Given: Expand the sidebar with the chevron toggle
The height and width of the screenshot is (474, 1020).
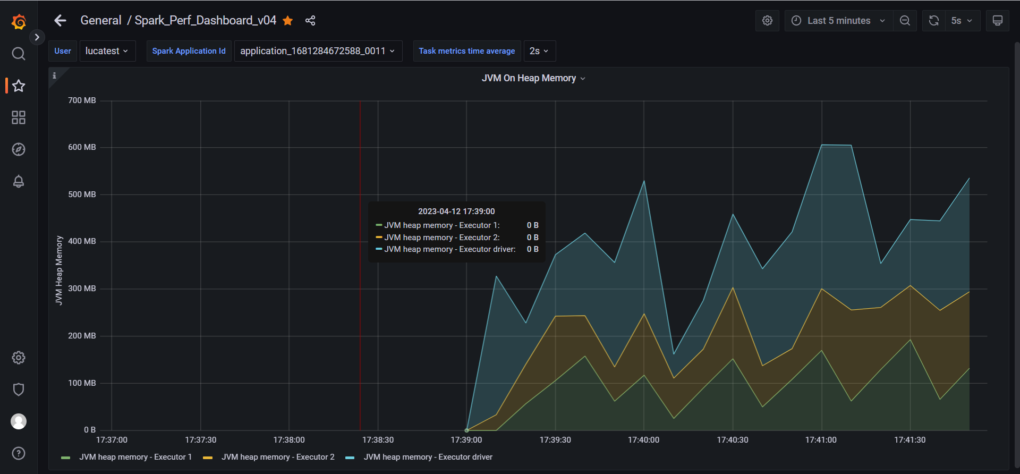Looking at the screenshot, I should click(x=37, y=37).
